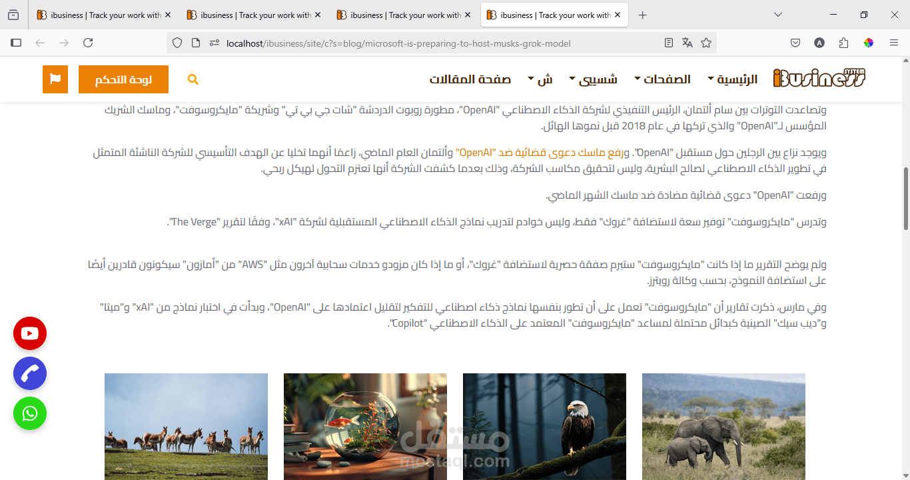
Task: Click the paragraph mentioning "The Verge"
Action: (497, 222)
